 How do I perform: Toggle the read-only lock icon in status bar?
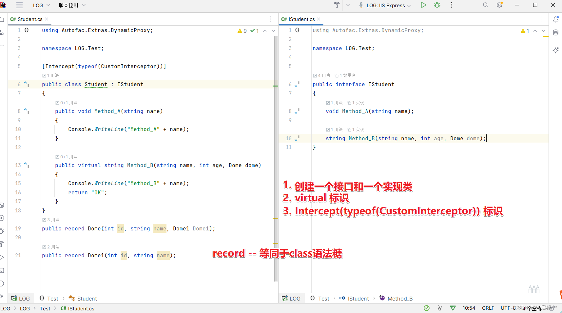coord(552,308)
